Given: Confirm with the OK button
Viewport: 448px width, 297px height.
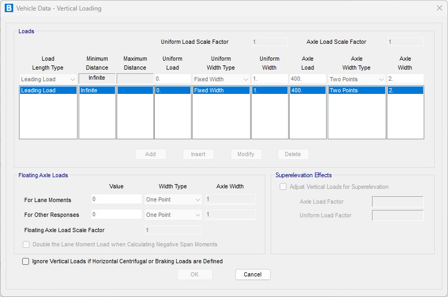Looking at the screenshot, I should tap(195, 274).
